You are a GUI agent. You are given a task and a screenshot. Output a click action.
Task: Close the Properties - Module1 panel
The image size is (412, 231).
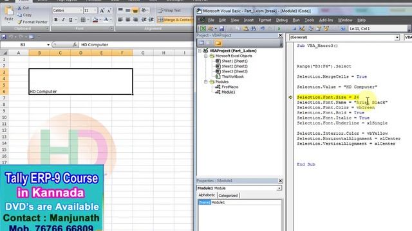tap(281, 181)
